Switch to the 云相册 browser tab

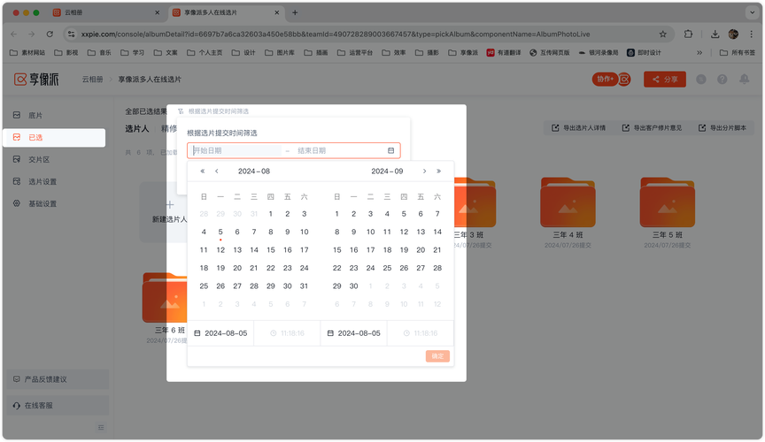click(106, 12)
